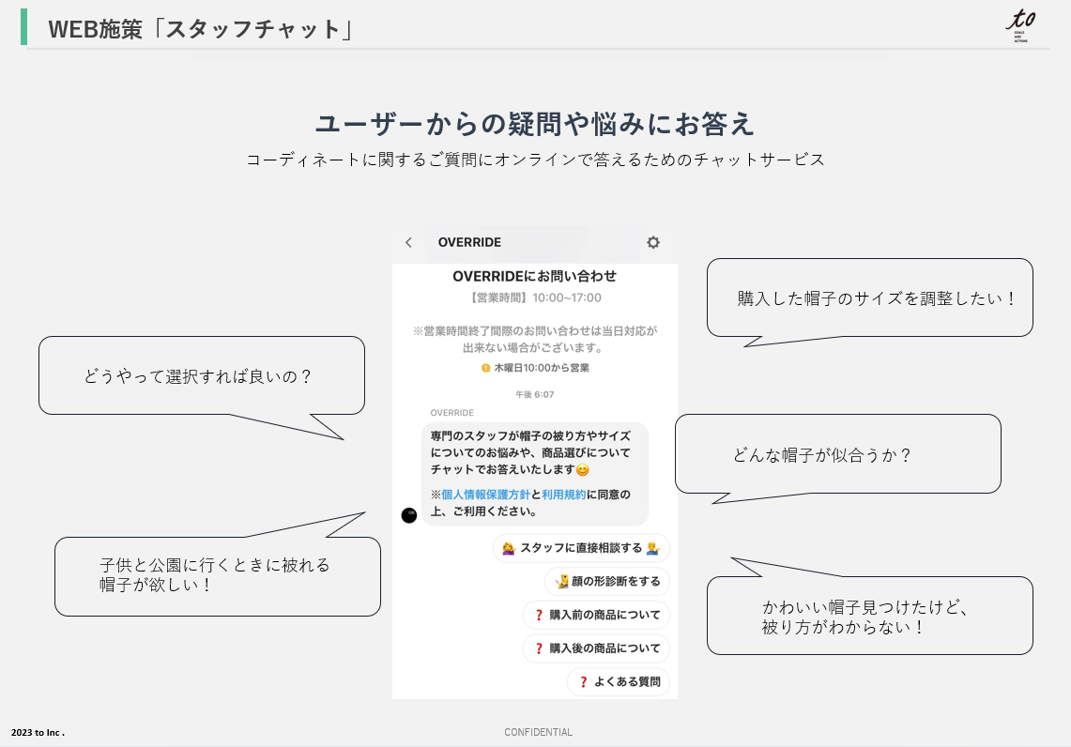
Task: Click the 購入した帽子のサイズを調整したい bubble
Action: point(869,297)
